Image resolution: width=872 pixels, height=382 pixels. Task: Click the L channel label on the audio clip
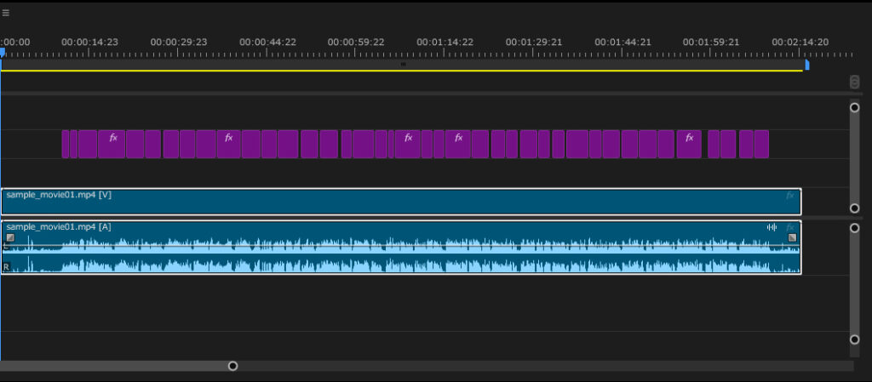click(x=6, y=245)
